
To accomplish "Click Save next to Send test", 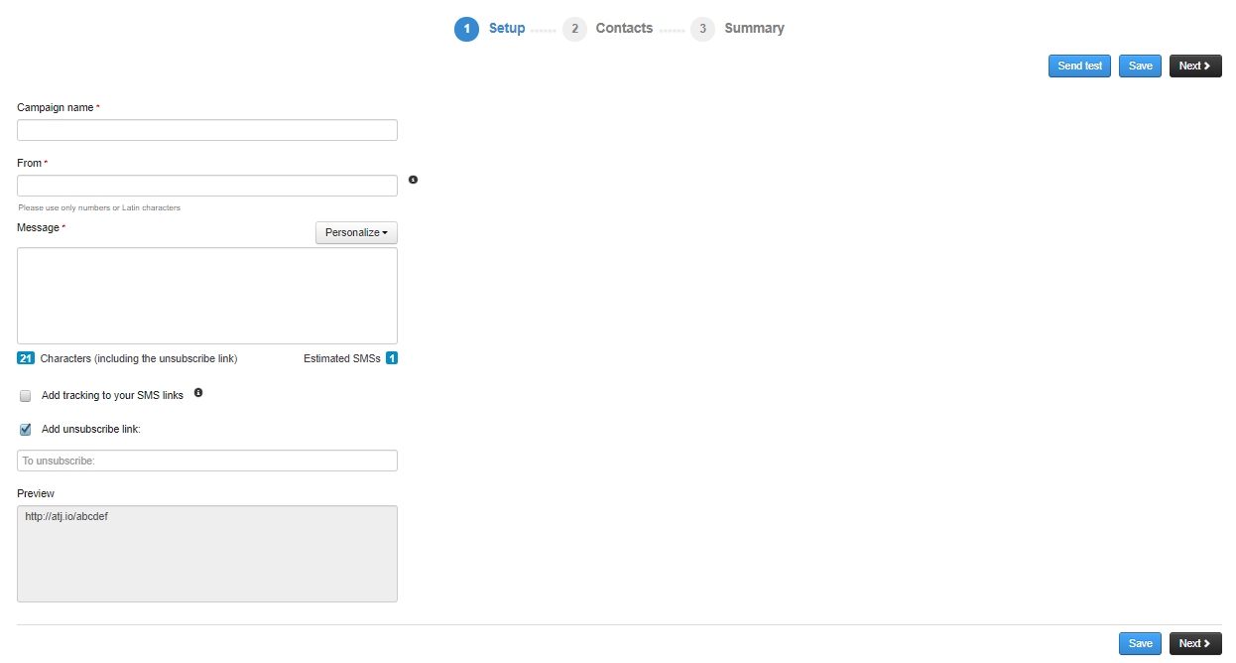I will point(1140,66).
